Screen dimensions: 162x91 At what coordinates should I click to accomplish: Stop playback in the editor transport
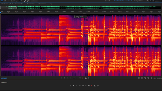point(62,78)
